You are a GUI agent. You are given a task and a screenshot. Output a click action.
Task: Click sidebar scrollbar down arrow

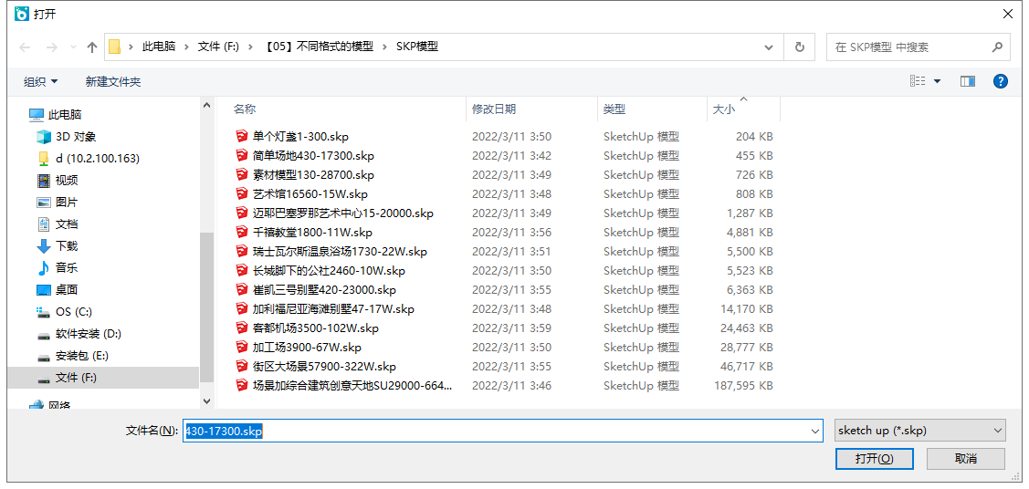click(x=206, y=401)
